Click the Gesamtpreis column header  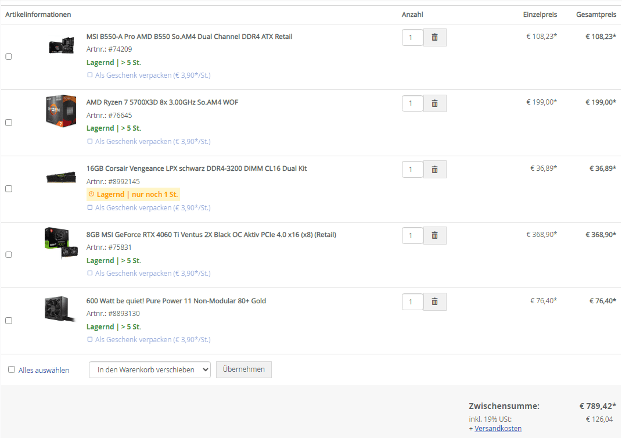point(596,15)
